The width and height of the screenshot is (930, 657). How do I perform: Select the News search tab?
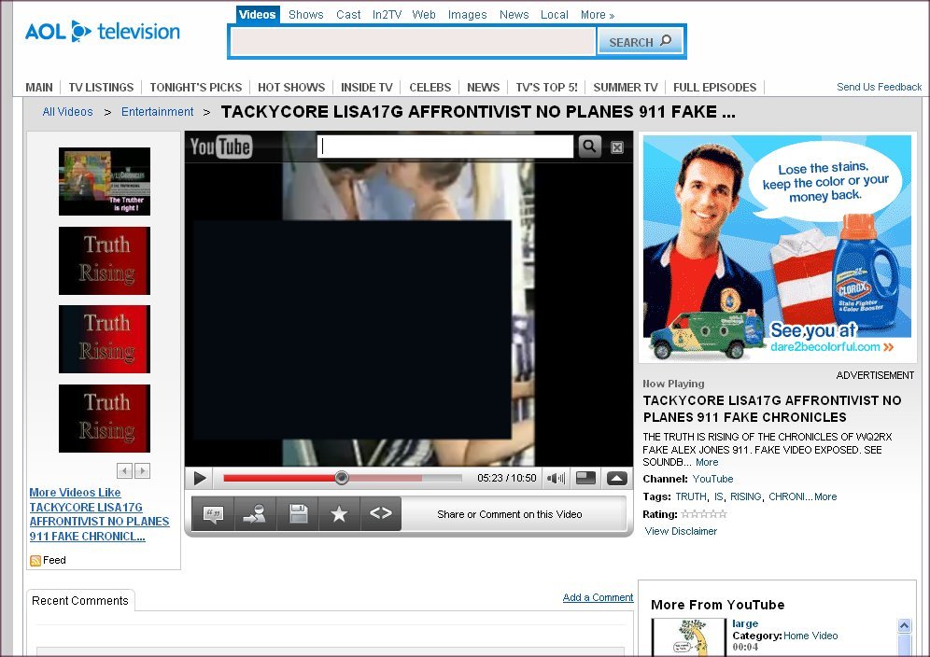514,15
